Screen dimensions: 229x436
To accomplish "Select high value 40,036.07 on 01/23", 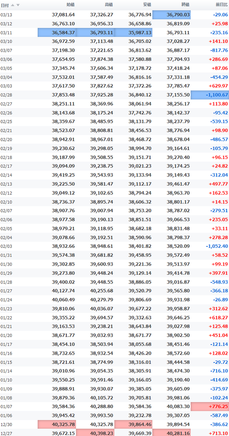I will pos(102,308).
